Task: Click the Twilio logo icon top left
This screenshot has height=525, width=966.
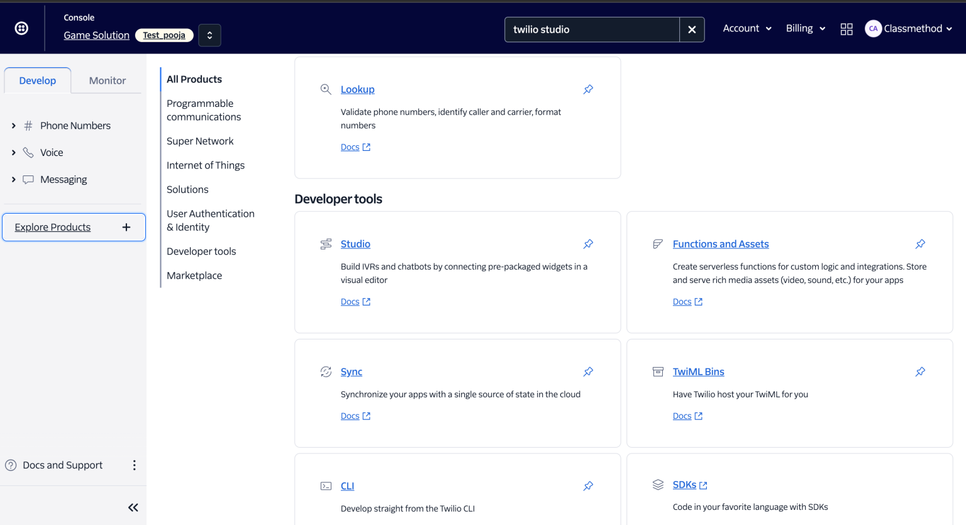Action: pyautogui.click(x=21, y=28)
